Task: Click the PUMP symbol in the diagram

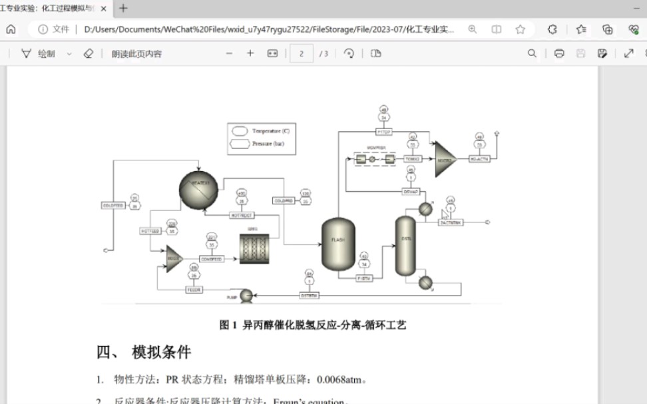Action: [x=246, y=296]
